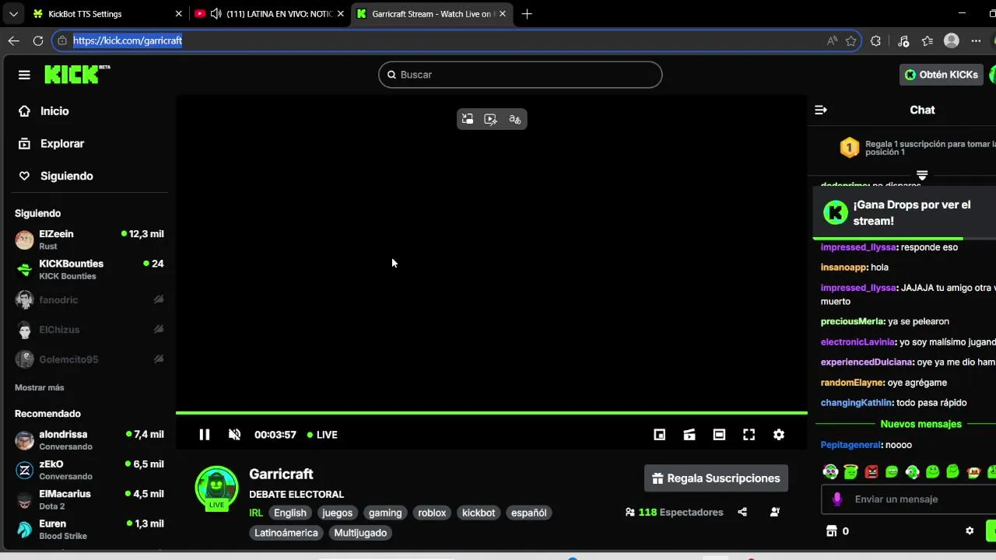The height and width of the screenshot is (560, 996).
Task: Select the Multijugado tag
Action: (x=360, y=533)
